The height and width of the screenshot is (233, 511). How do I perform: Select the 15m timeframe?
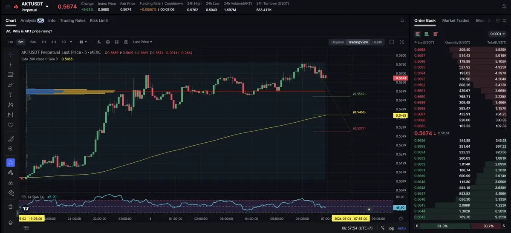click(x=32, y=42)
